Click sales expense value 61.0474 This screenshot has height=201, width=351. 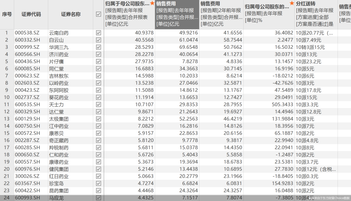(189, 40)
